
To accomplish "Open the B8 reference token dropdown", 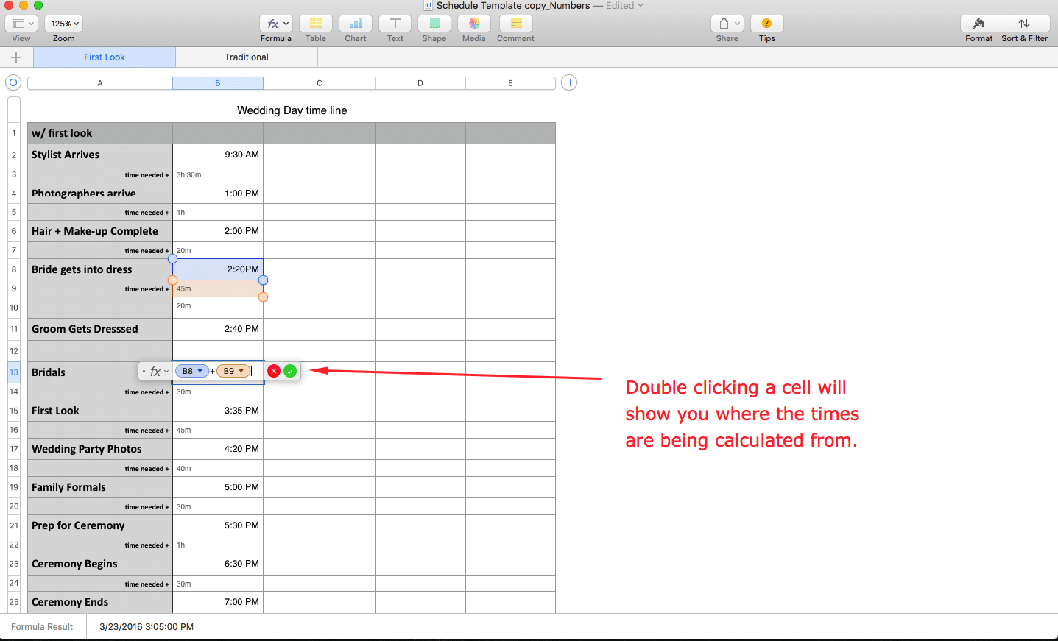I will pyautogui.click(x=200, y=371).
